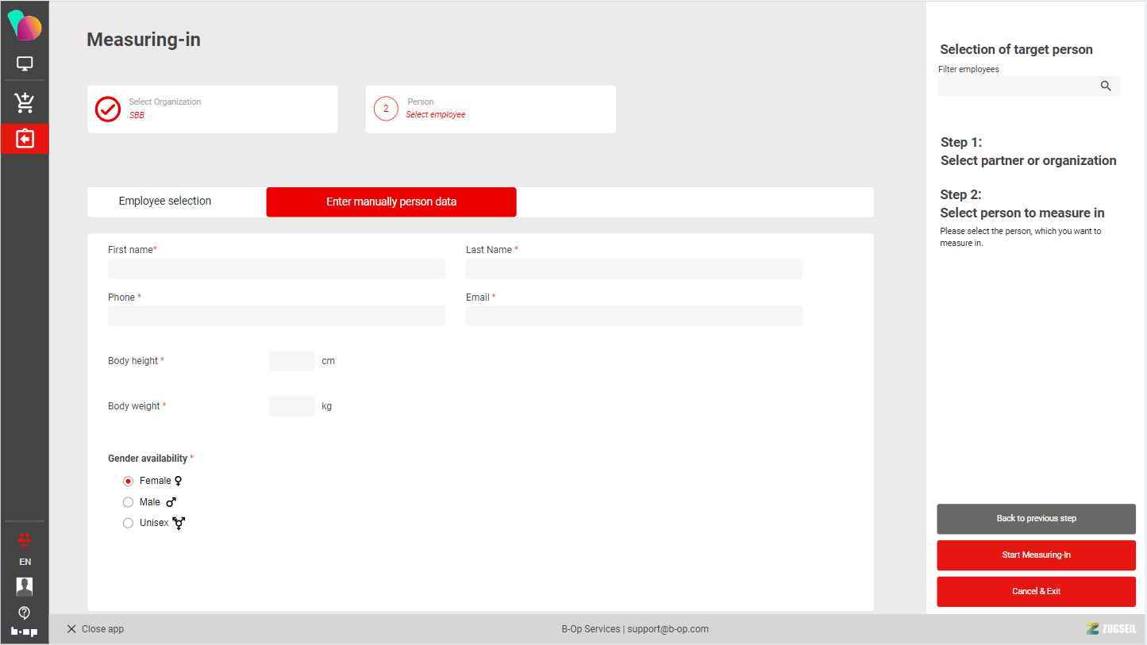This screenshot has width=1147, height=645.
Task: Click the red people icon above EN
Action: (x=25, y=539)
